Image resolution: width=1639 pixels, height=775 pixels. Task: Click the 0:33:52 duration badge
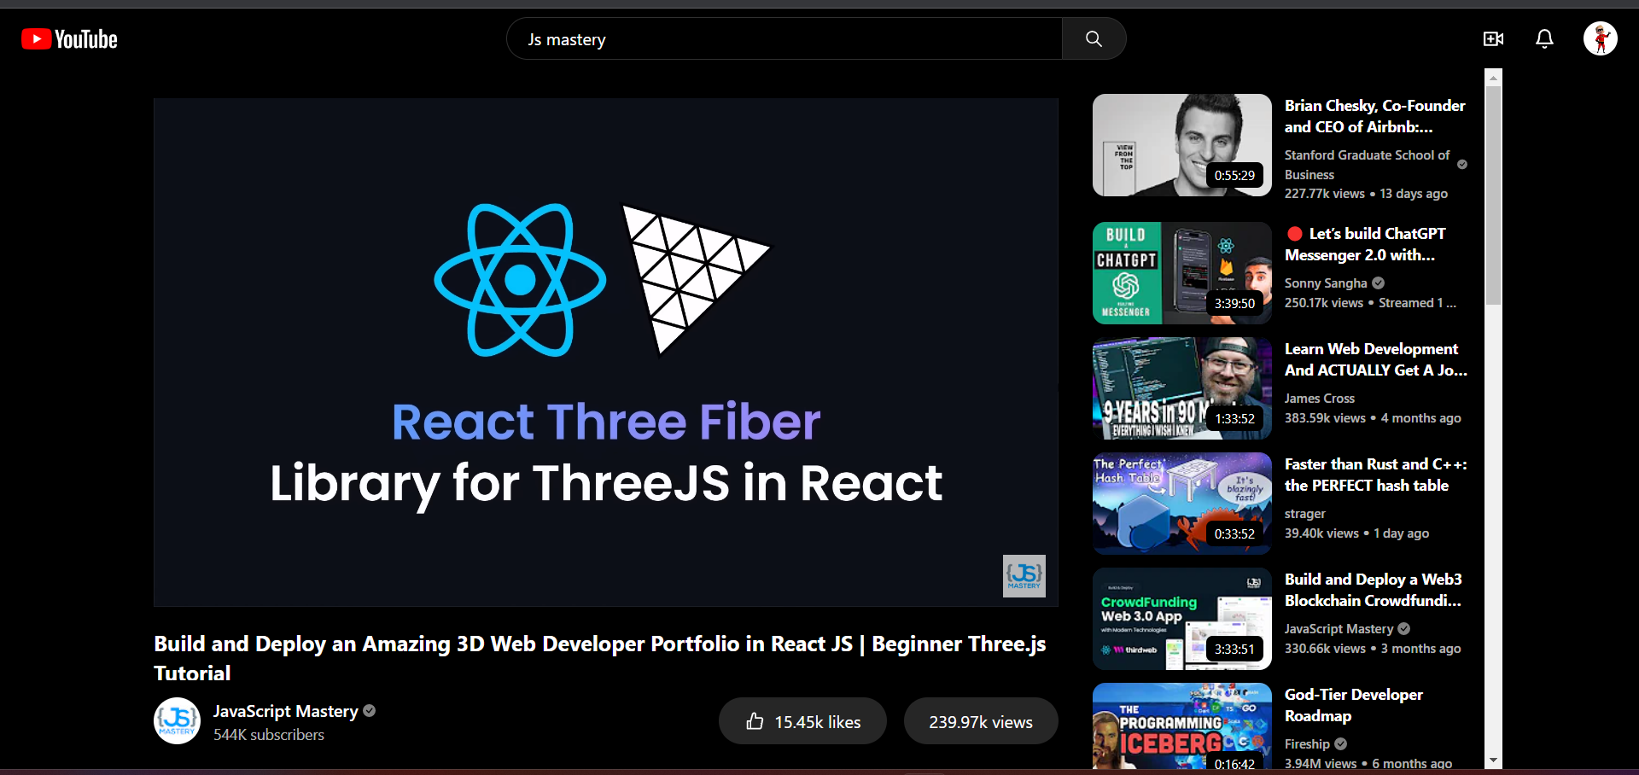point(1234,533)
